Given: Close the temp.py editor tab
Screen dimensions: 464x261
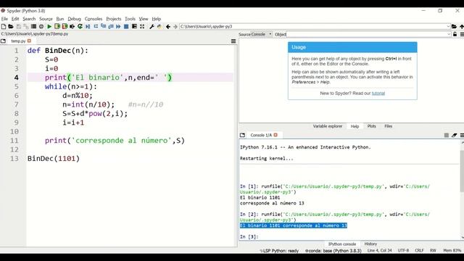Looking at the screenshot, I should (29, 41).
